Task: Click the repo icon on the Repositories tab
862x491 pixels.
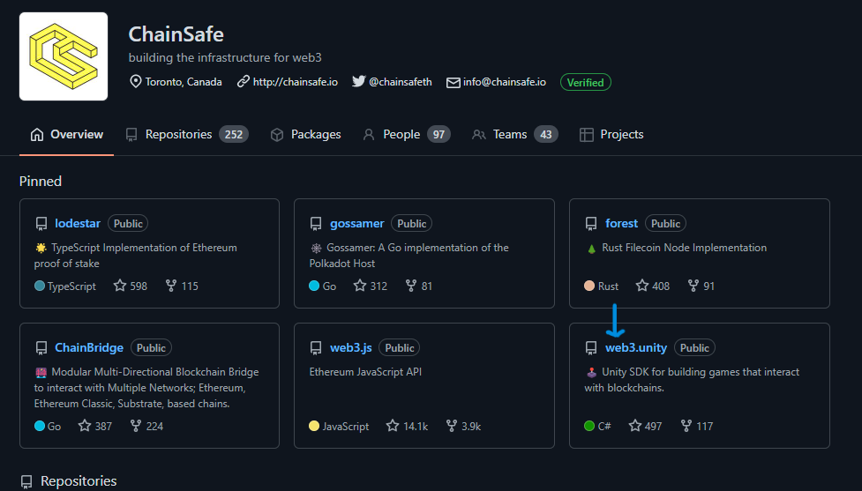Action: [x=131, y=135]
